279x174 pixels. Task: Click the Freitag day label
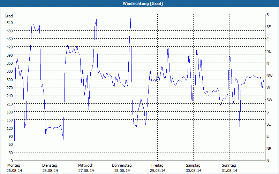(157, 166)
